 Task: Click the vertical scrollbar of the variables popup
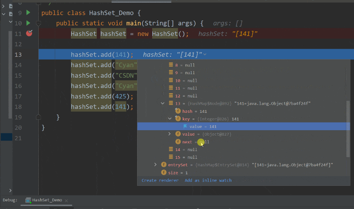pos(348,129)
